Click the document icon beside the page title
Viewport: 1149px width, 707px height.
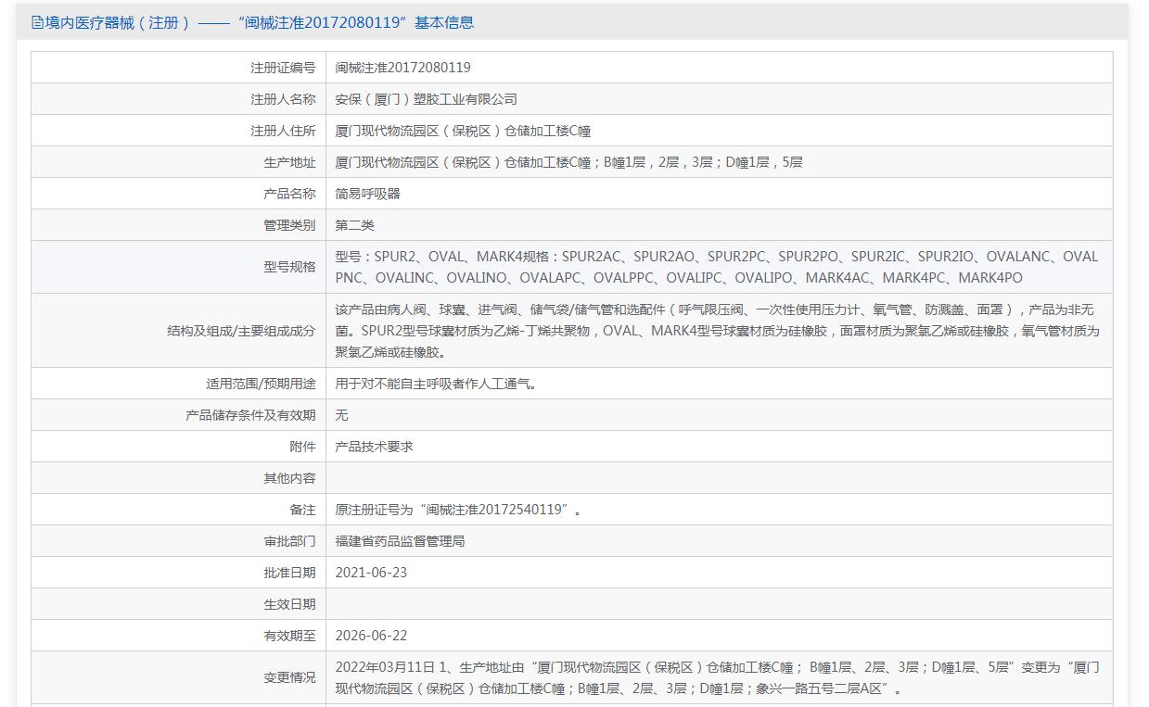pyautogui.click(x=38, y=22)
